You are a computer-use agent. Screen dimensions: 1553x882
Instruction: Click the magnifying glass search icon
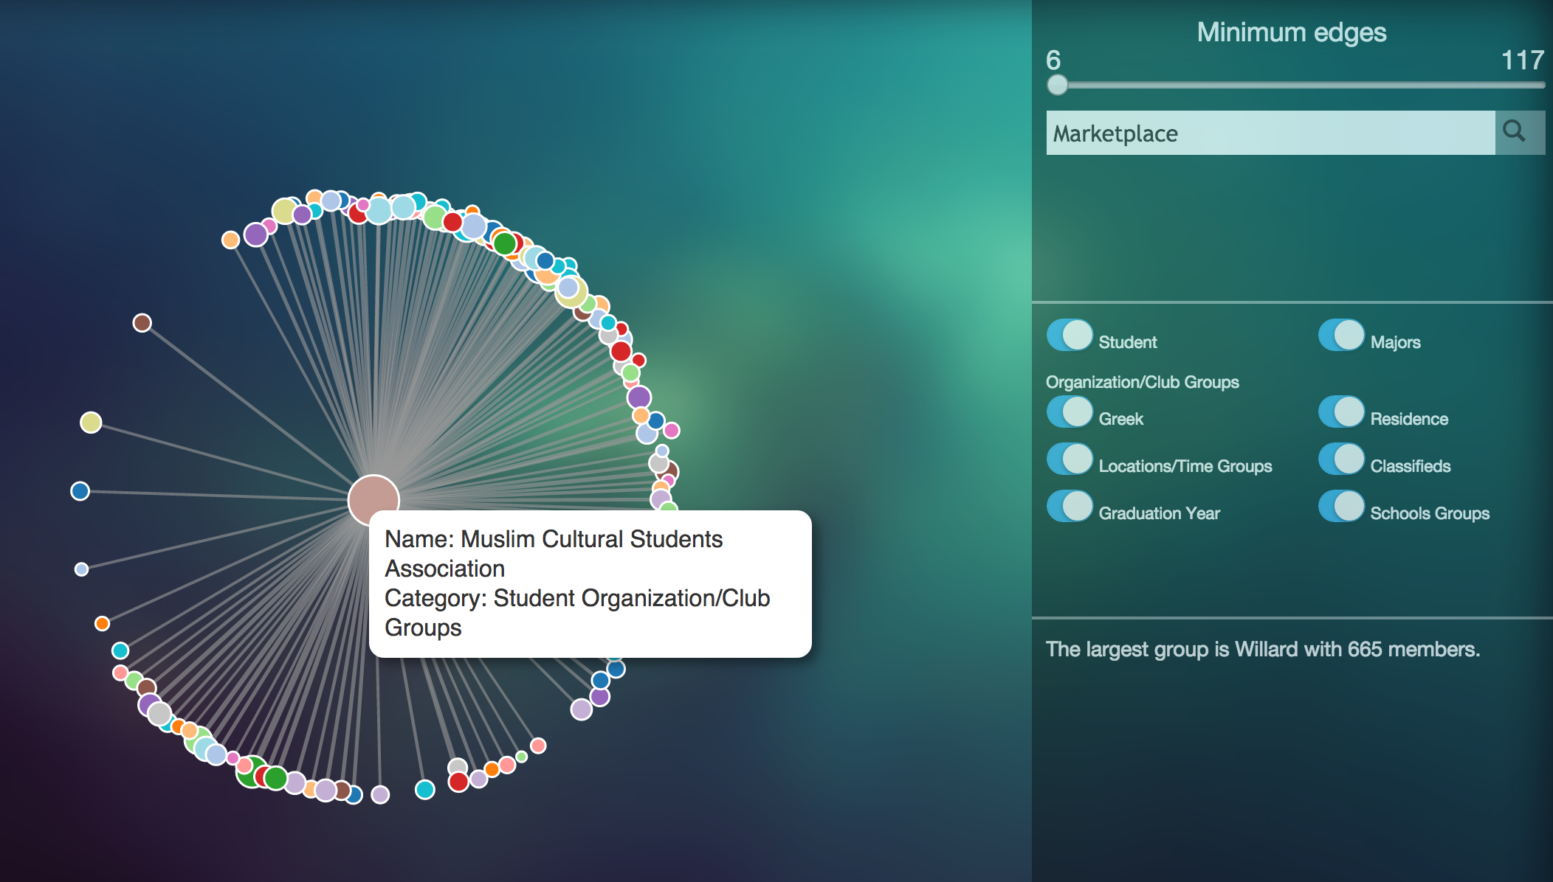coord(1515,132)
